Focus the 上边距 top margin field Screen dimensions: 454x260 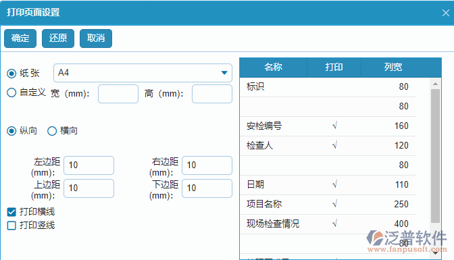[x=89, y=188]
